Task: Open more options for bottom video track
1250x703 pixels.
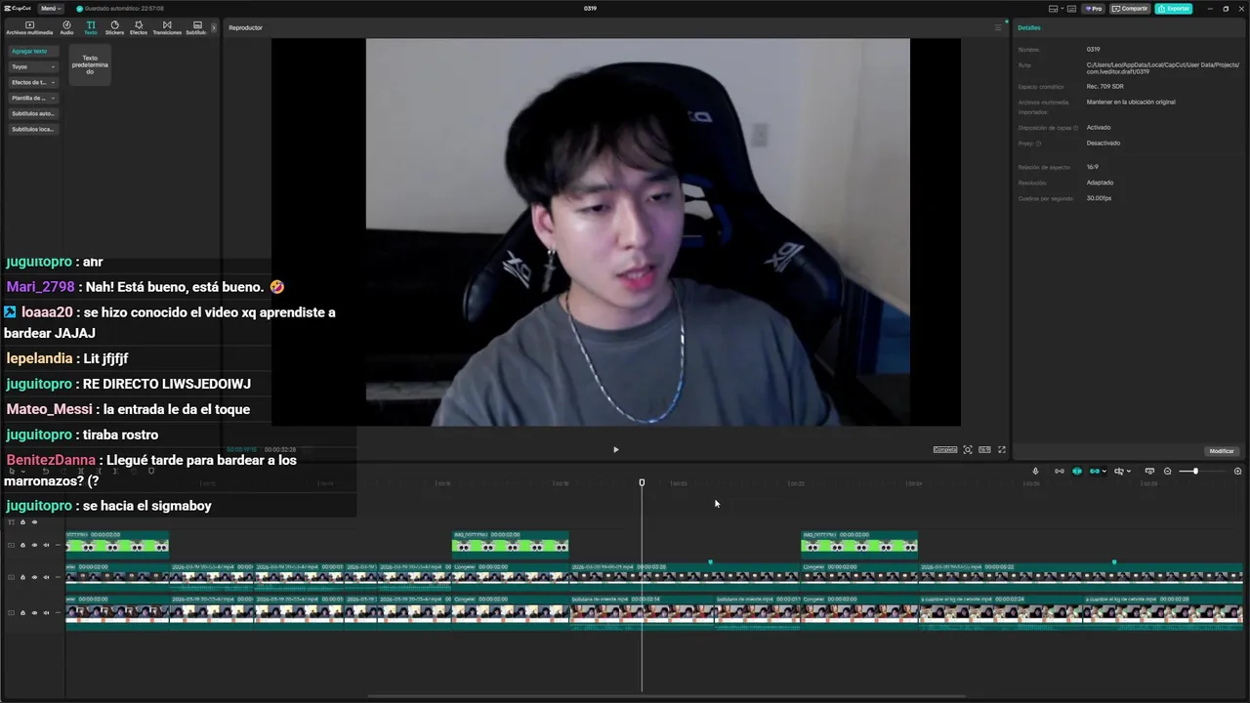Action: 58,613
